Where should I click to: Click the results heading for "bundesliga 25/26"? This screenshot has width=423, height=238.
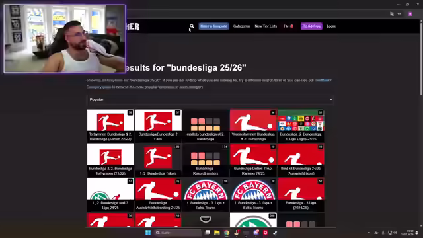click(186, 67)
